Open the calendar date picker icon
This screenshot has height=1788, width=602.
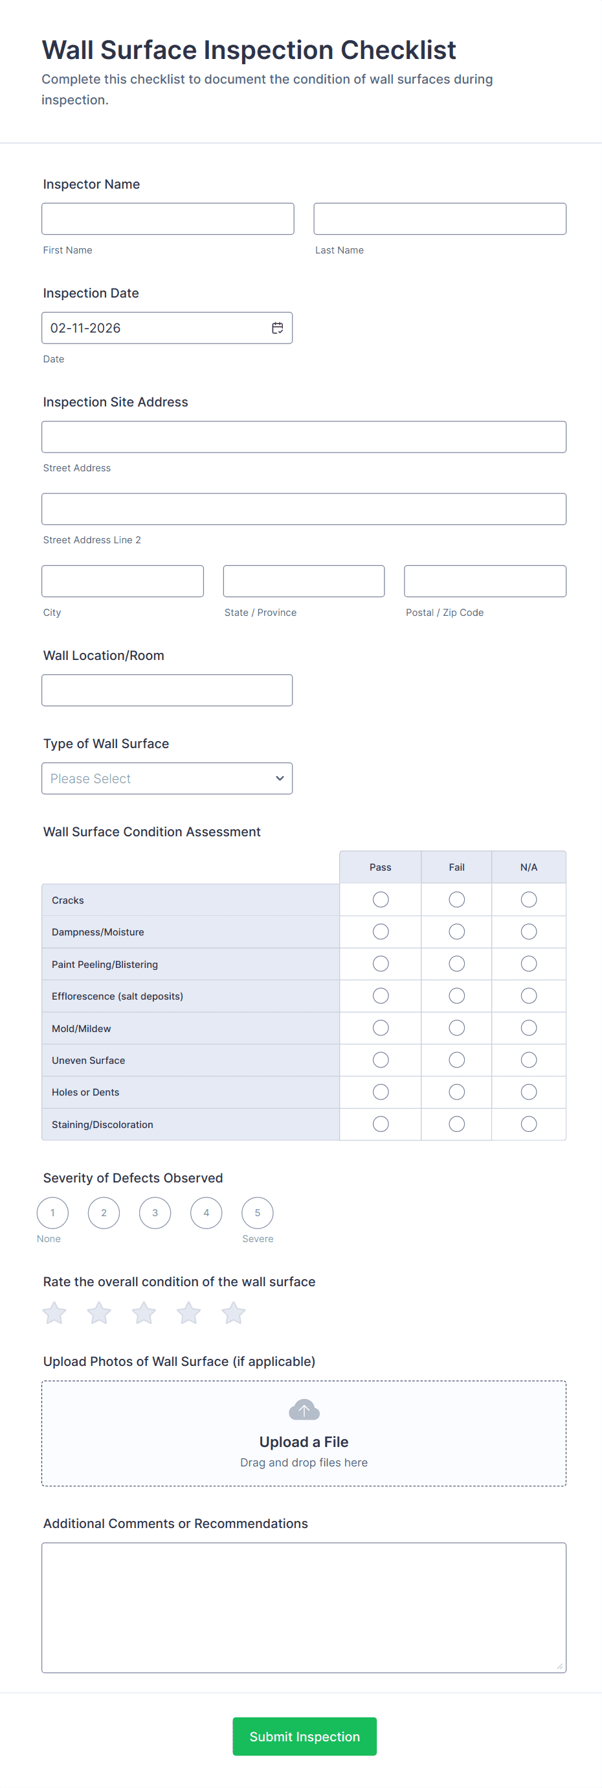click(x=277, y=328)
